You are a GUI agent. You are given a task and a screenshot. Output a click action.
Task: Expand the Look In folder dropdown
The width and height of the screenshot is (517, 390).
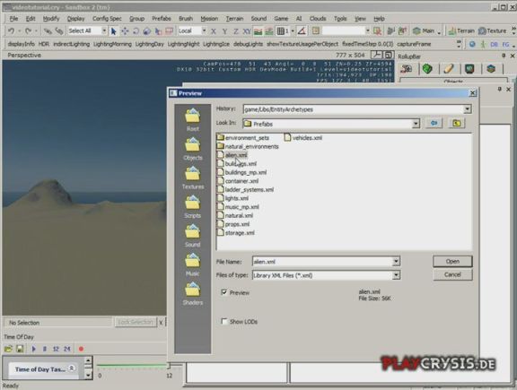[x=416, y=124]
